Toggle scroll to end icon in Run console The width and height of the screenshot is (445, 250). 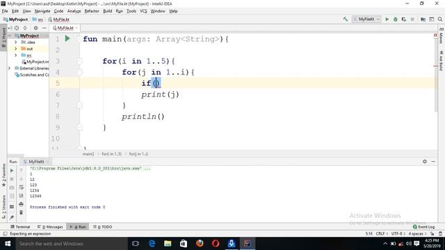(21, 196)
